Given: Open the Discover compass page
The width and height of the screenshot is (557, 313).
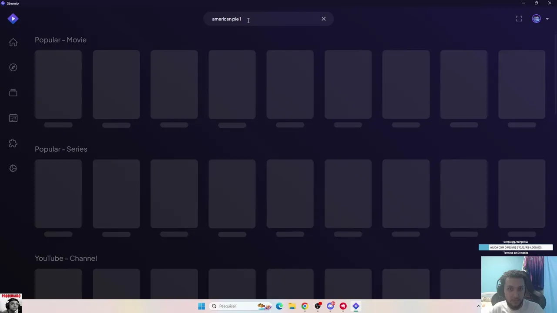Looking at the screenshot, I should tap(13, 67).
